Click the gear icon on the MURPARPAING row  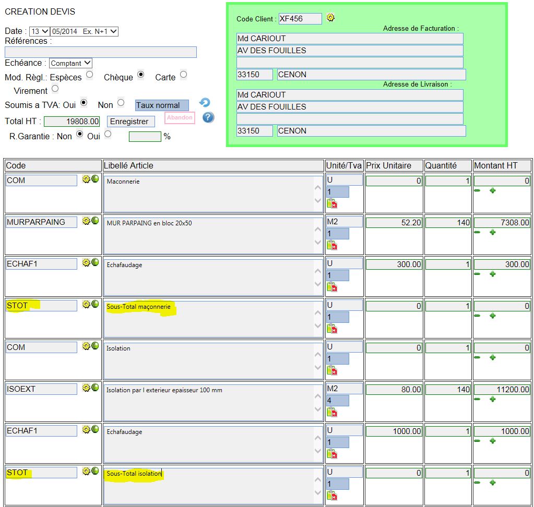pyautogui.click(x=86, y=221)
